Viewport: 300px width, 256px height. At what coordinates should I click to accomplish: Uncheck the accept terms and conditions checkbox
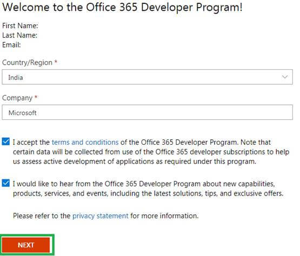6,142
